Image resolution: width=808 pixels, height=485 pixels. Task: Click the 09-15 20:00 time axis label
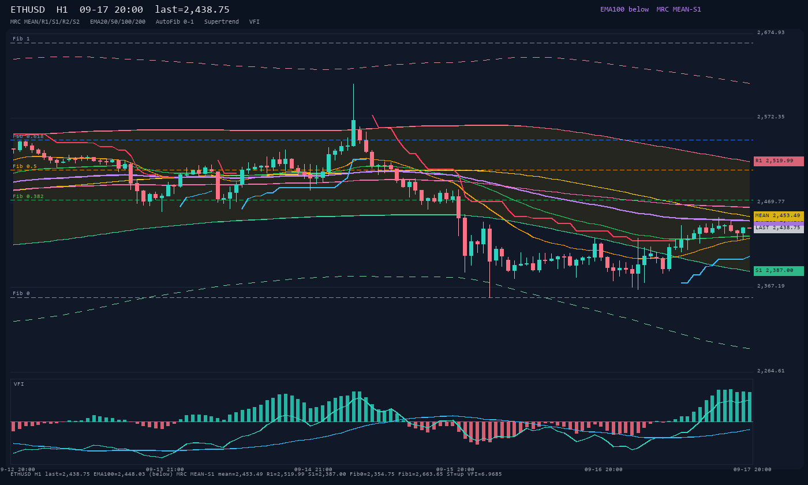(455, 469)
